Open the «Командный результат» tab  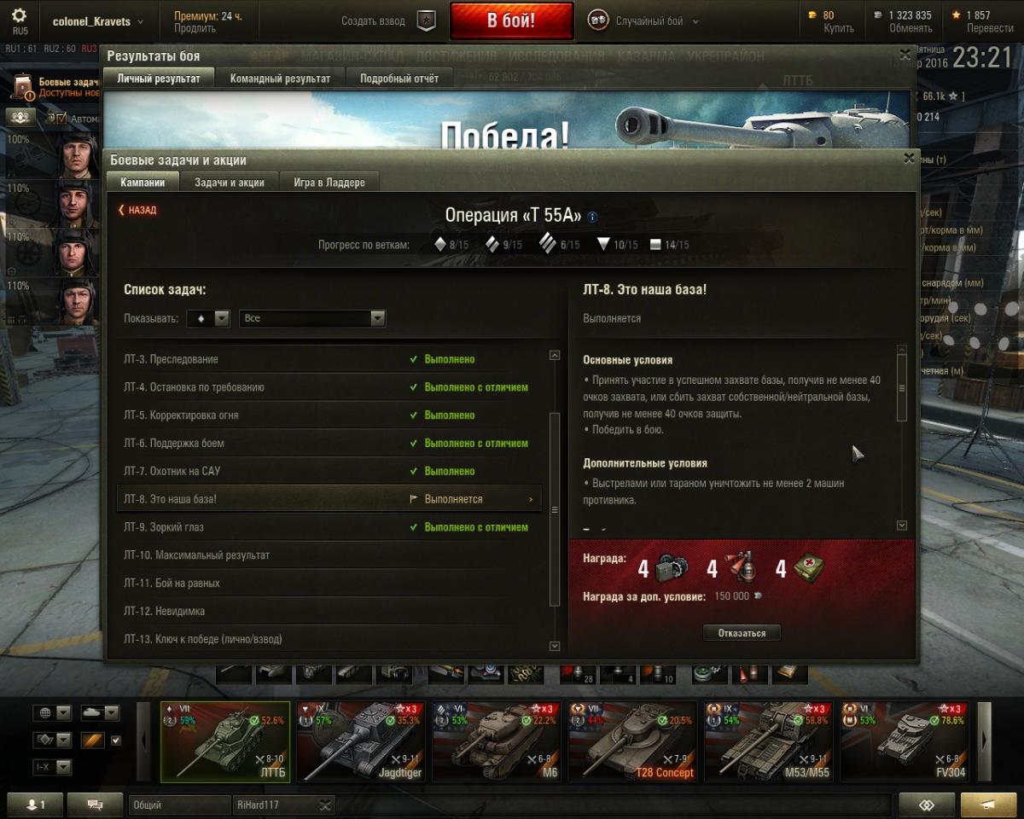(x=280, y=78)
